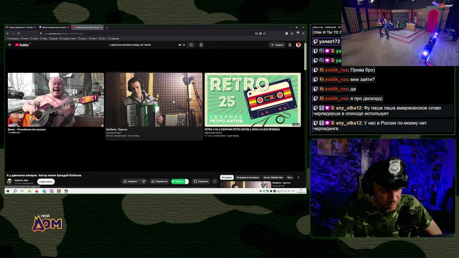Open the 'Сайты' bookmarks folder
The image size is (459, 258).
(34, 38)
